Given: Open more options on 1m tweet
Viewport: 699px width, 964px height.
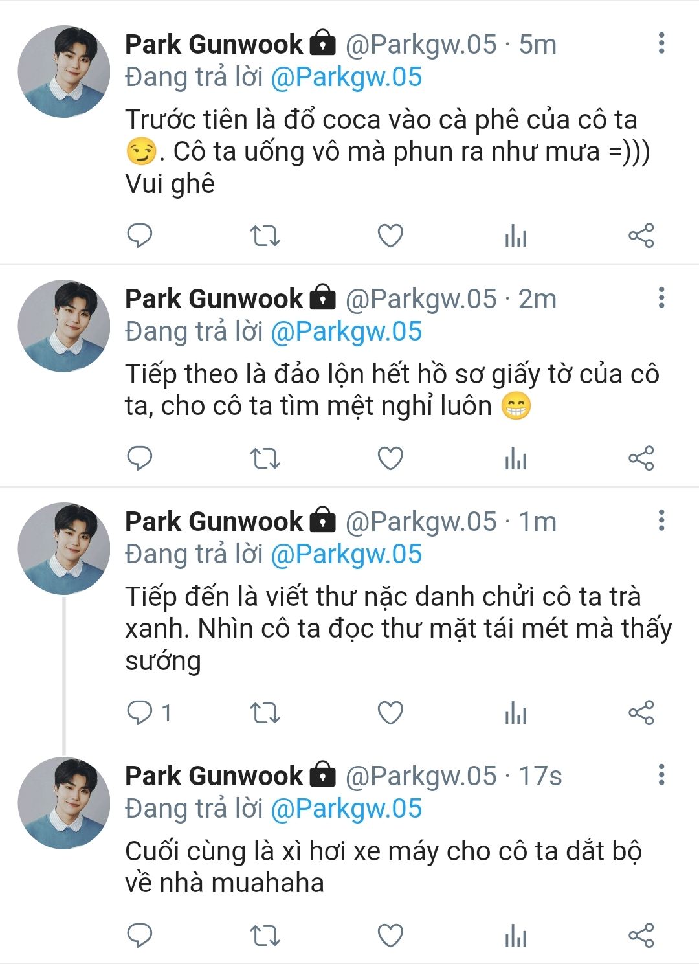Looking at the screenshot, I should click(661, 521).
